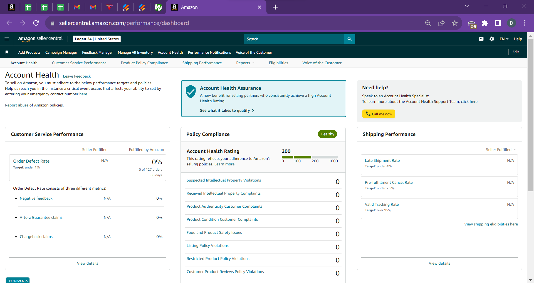Image resolution: width=534 pixels, height=283 pixels.
Task: Open a new browser tab
Action: point(275,7)
